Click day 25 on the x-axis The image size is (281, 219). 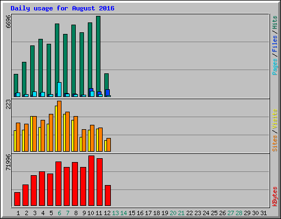214,213
